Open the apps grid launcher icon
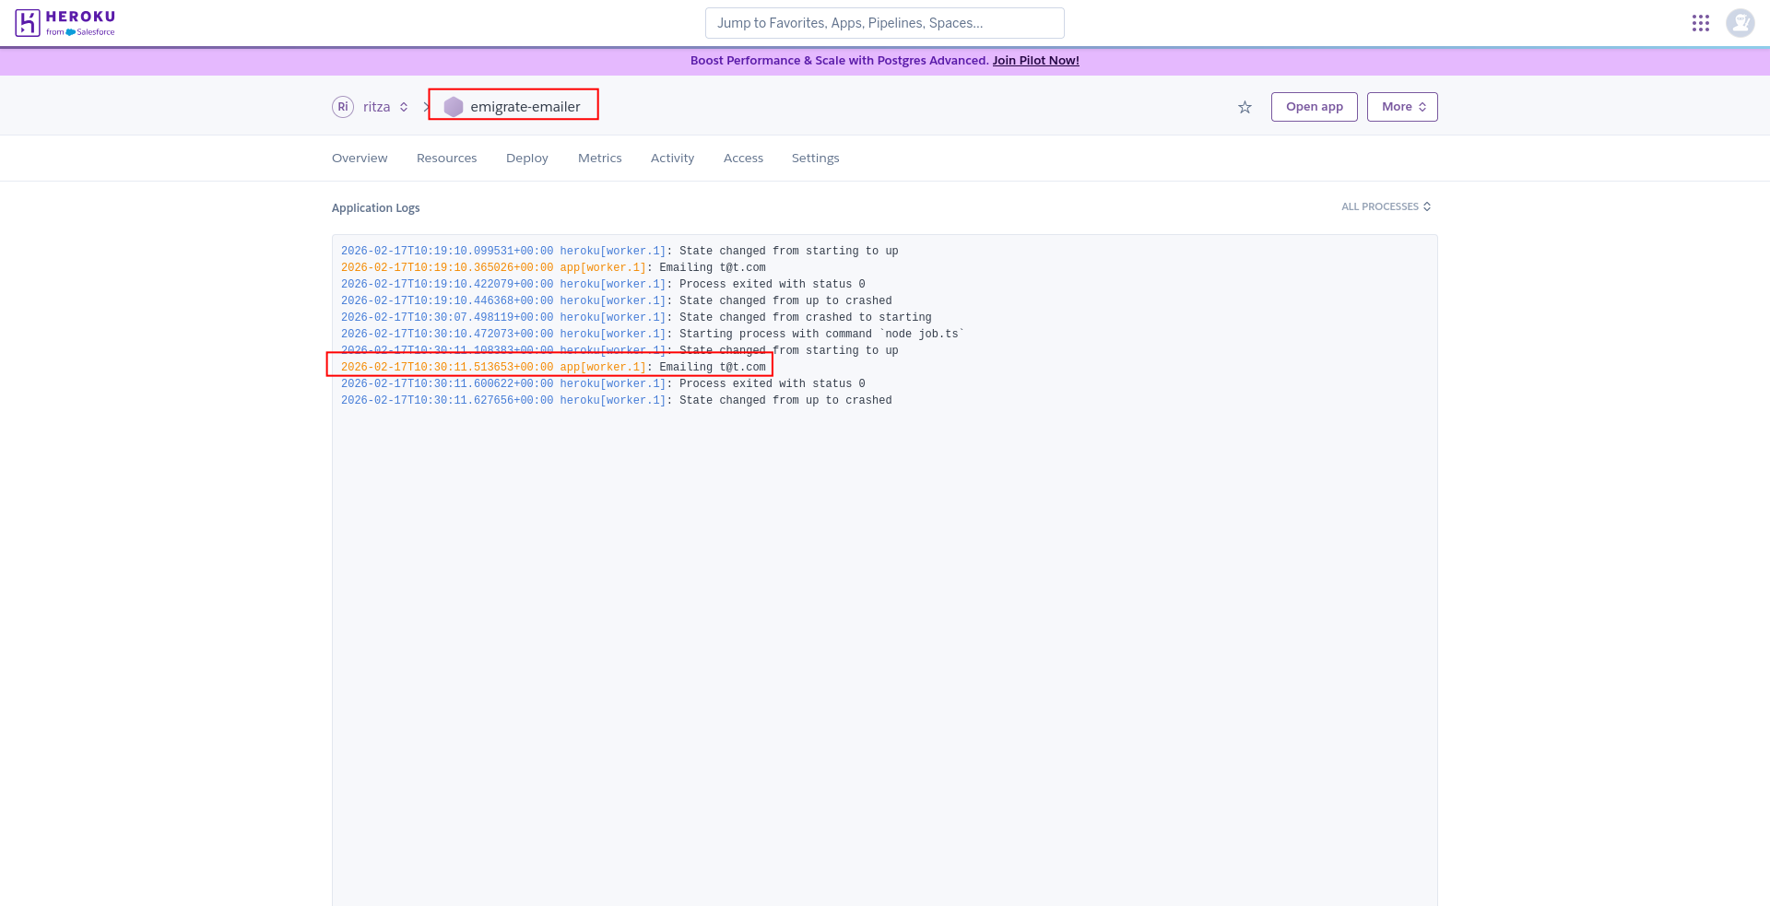 (1701, 22)
